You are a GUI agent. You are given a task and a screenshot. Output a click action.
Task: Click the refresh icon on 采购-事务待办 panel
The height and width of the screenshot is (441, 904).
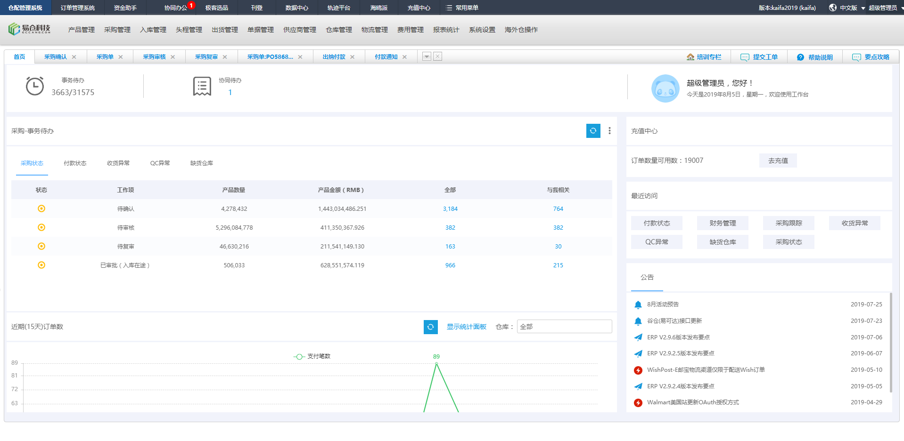tap(593, 131)
